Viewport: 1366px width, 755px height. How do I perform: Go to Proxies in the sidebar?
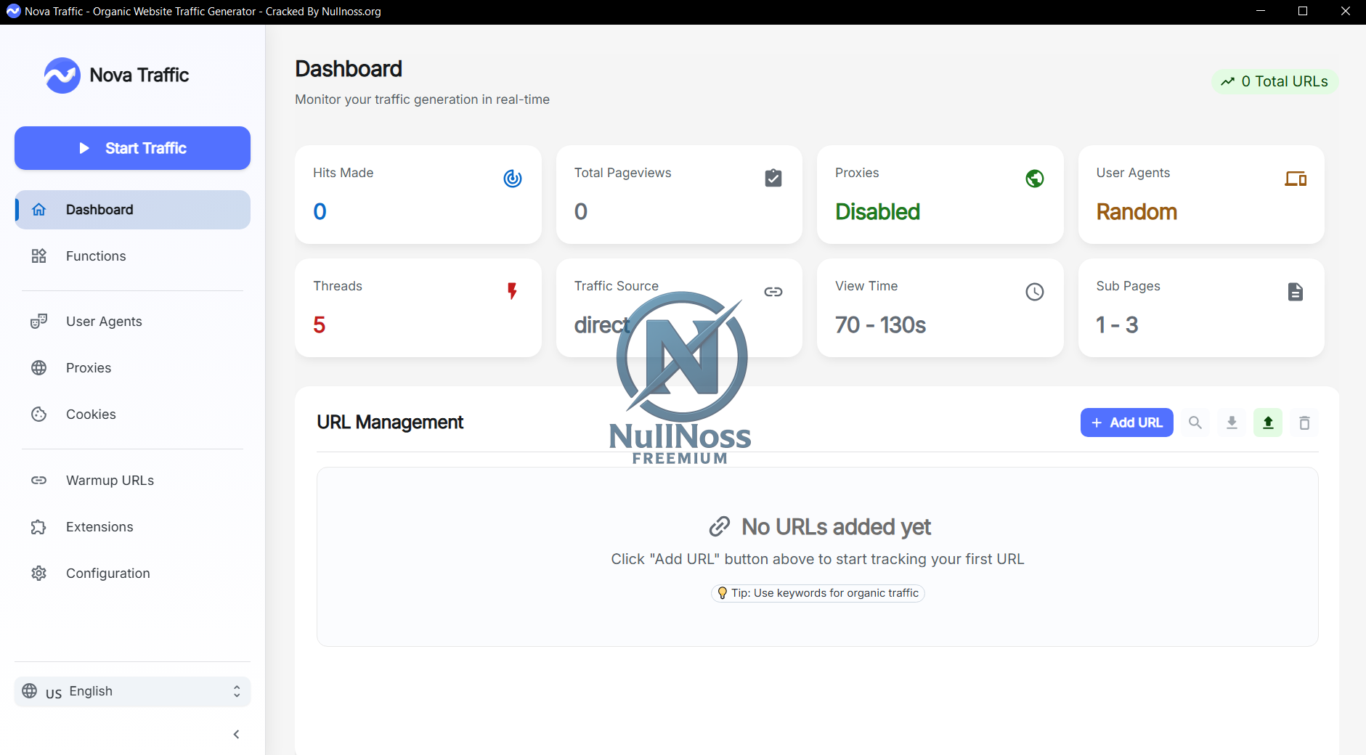pos(89,368)
